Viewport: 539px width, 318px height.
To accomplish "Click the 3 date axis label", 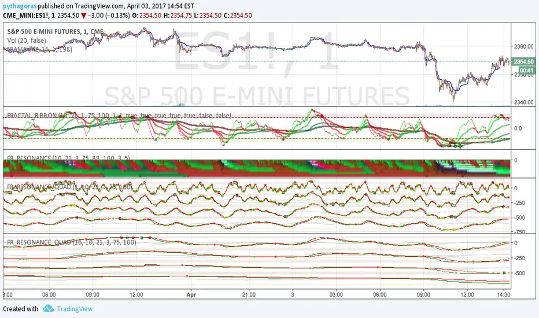I will (293, 295).
